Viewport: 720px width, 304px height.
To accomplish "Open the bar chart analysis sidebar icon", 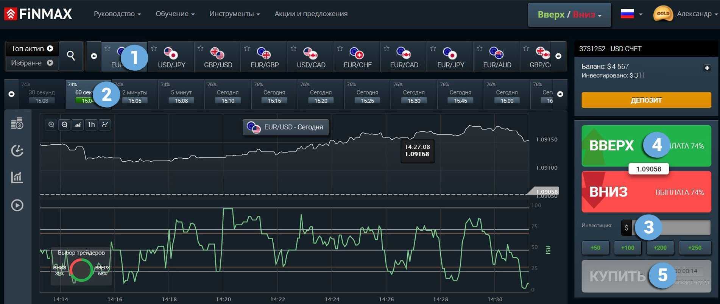I will 17,177.
